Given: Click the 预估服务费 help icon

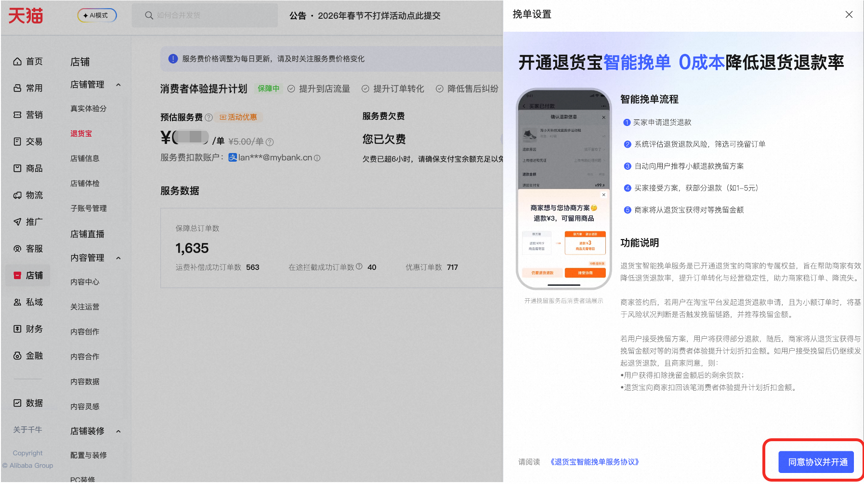Looking at the screenshot, I should click(x=209, y=117).
